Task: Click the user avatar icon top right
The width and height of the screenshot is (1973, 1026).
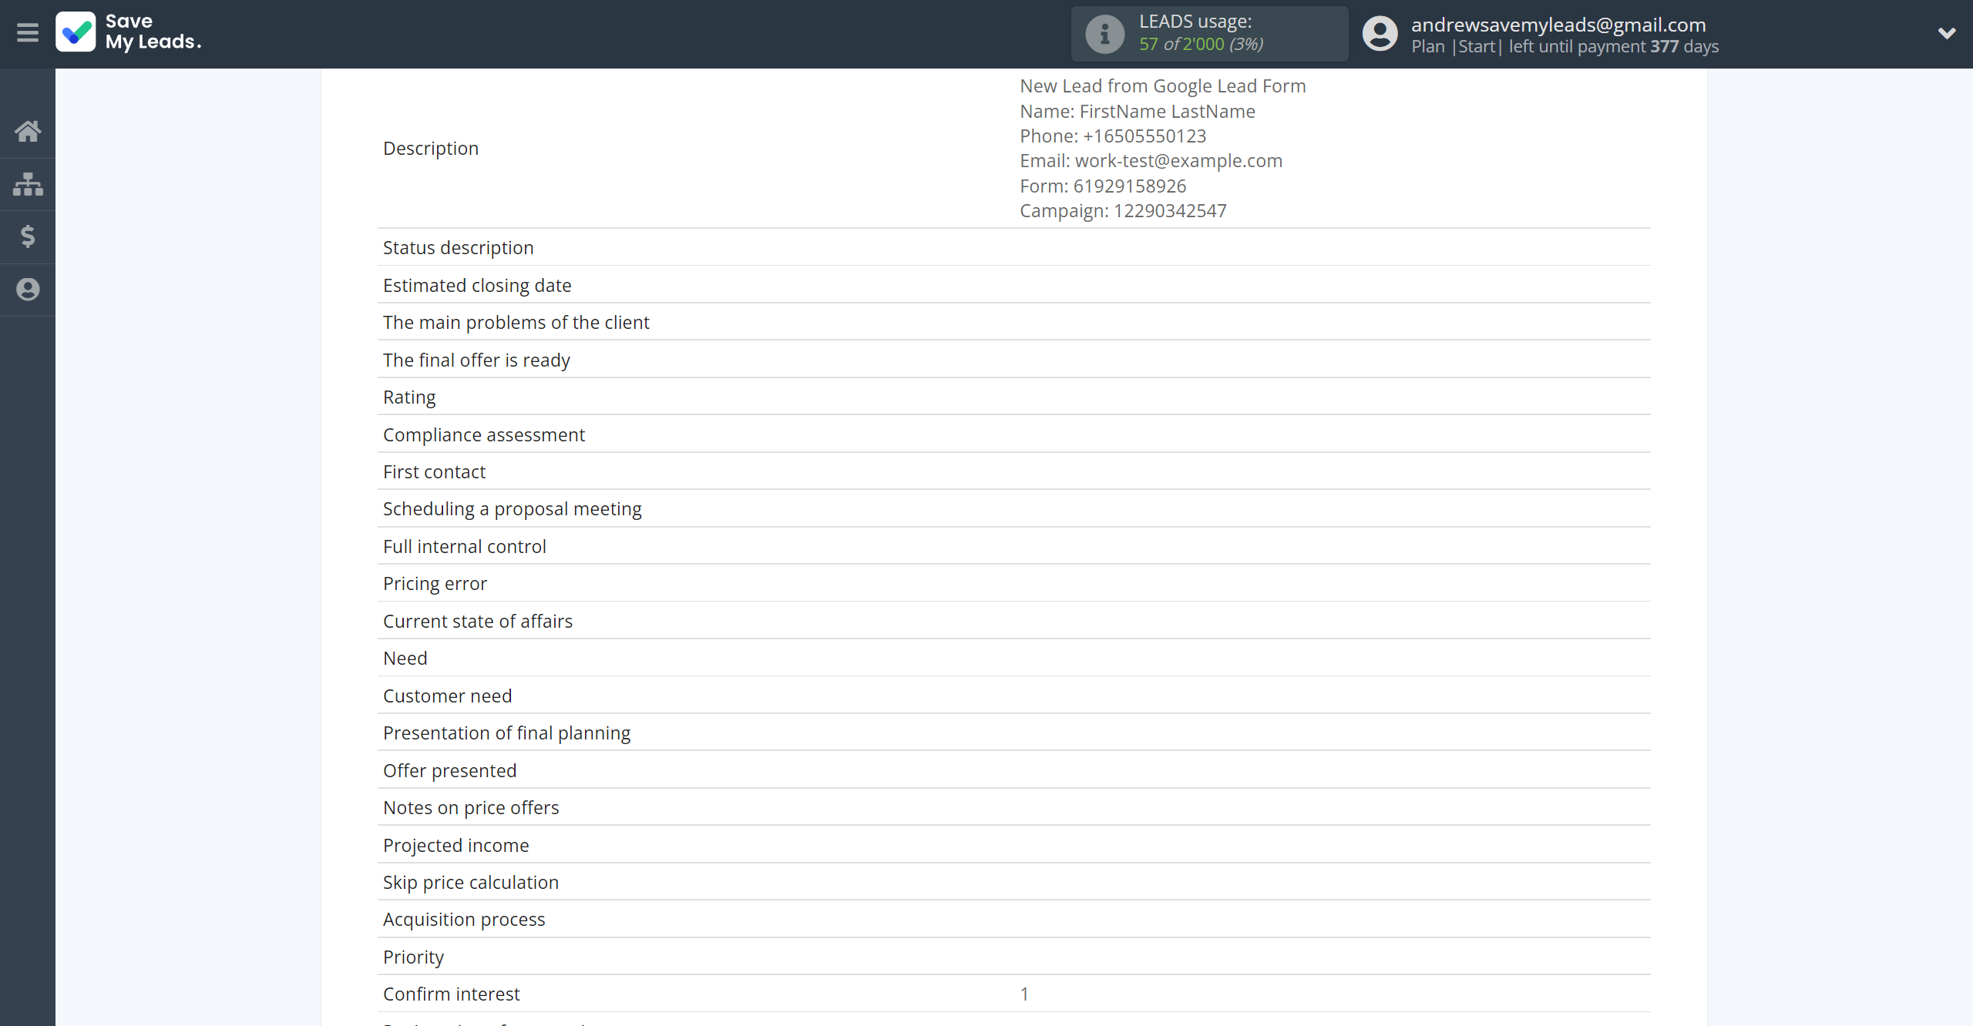Action: (x=1378, y=32)
